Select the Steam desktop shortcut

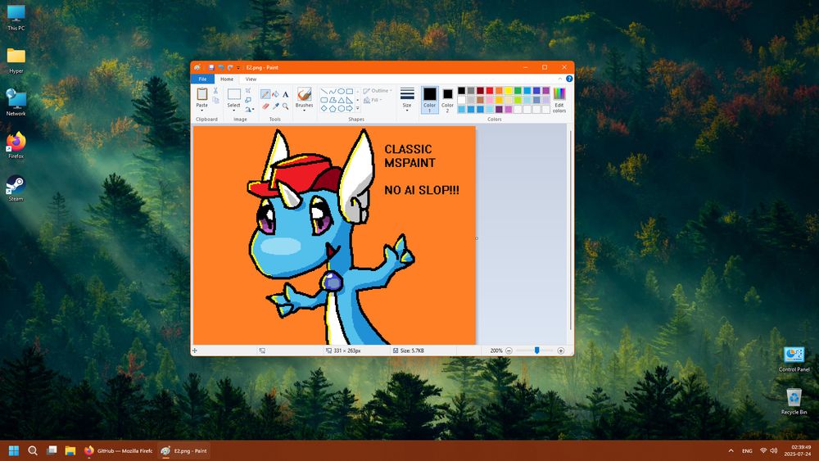click(16, 188)
